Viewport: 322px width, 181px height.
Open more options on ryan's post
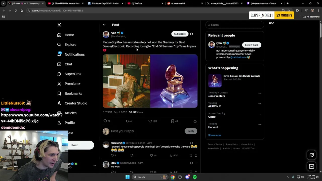[196, 34]
